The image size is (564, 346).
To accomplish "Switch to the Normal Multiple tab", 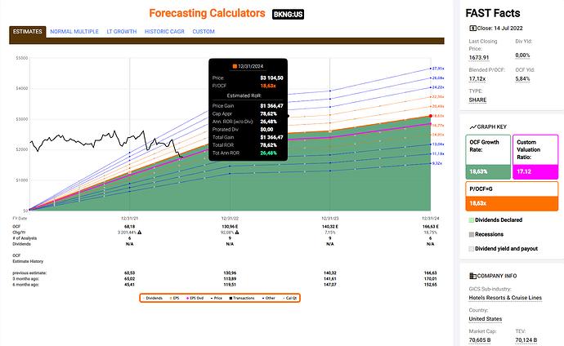I will [74, 32].
